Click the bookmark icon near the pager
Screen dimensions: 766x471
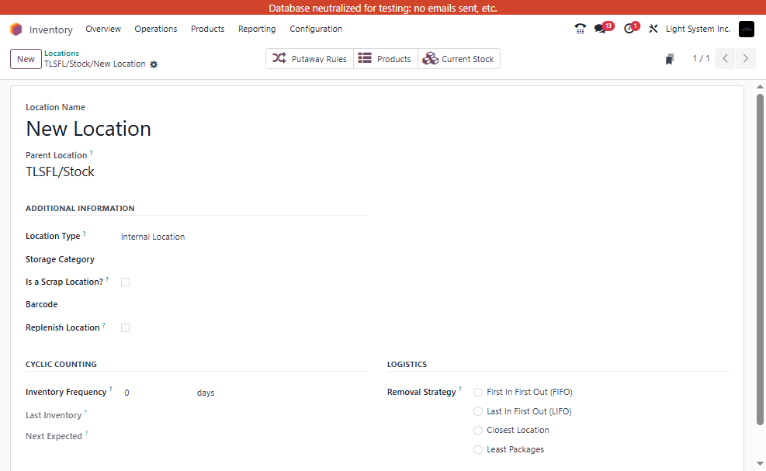tap(670, 59)
